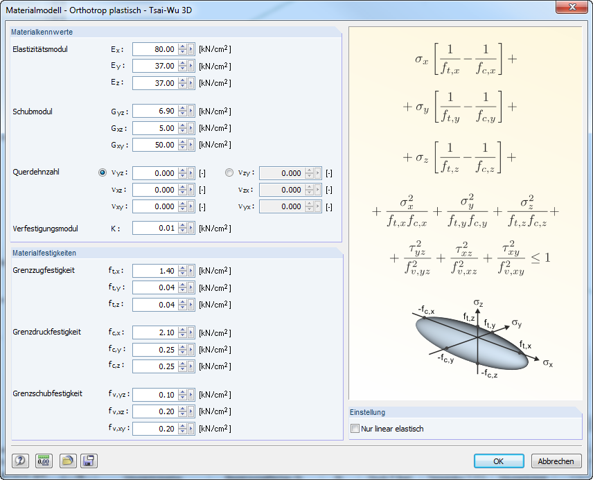Open the help button in bottom toolbar
The width and height of the screenshot is (593, 480).
[20, 461]
